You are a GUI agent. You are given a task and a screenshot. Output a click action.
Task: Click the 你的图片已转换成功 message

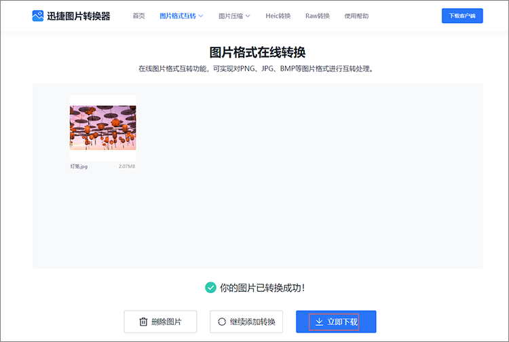[262, 288]
